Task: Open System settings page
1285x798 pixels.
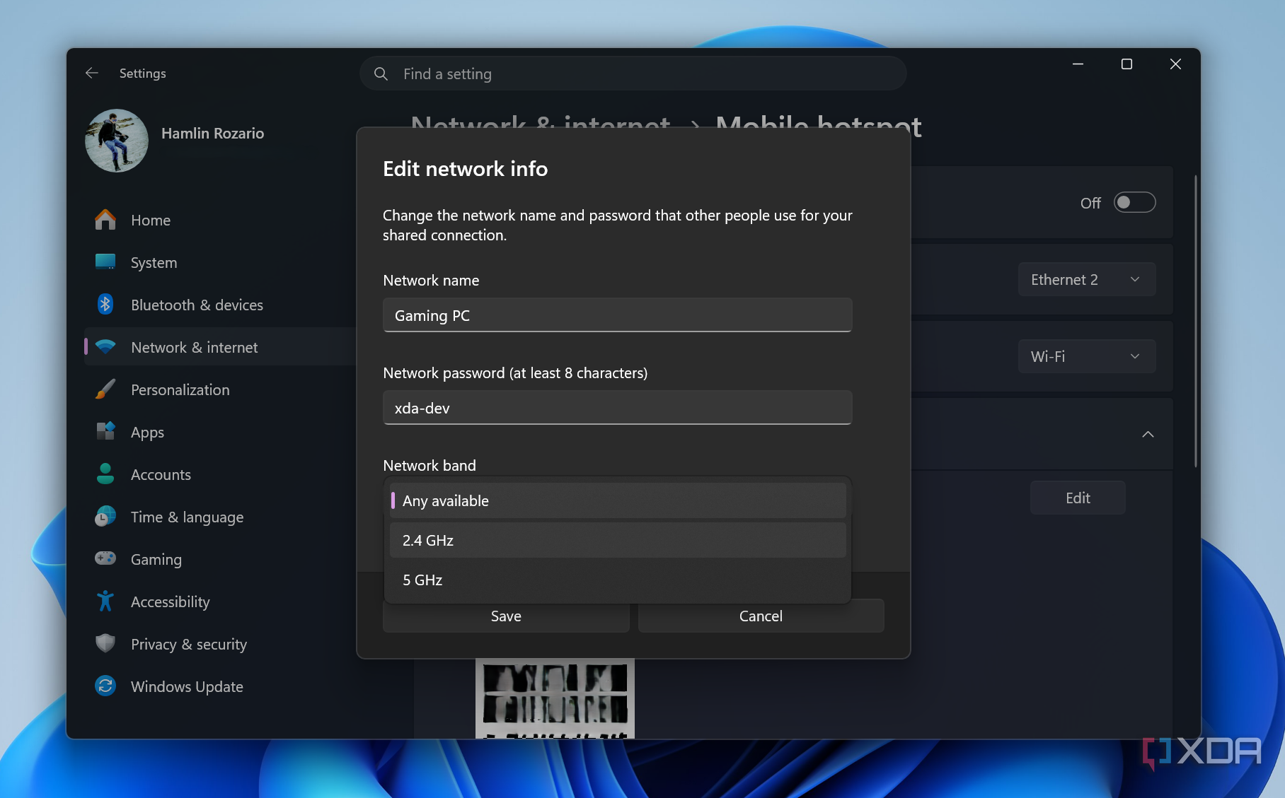Action: point(219,262)
